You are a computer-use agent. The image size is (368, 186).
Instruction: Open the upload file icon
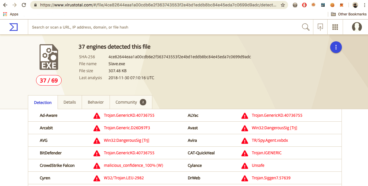click(320, 27)
